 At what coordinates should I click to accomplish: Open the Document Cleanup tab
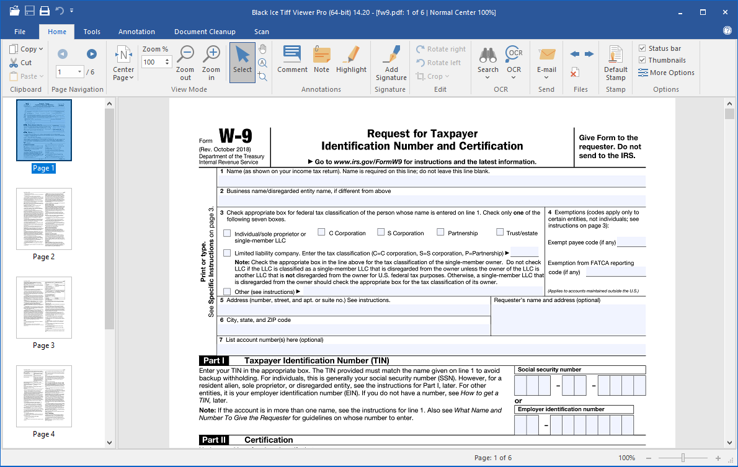click(x=205, y=32)
